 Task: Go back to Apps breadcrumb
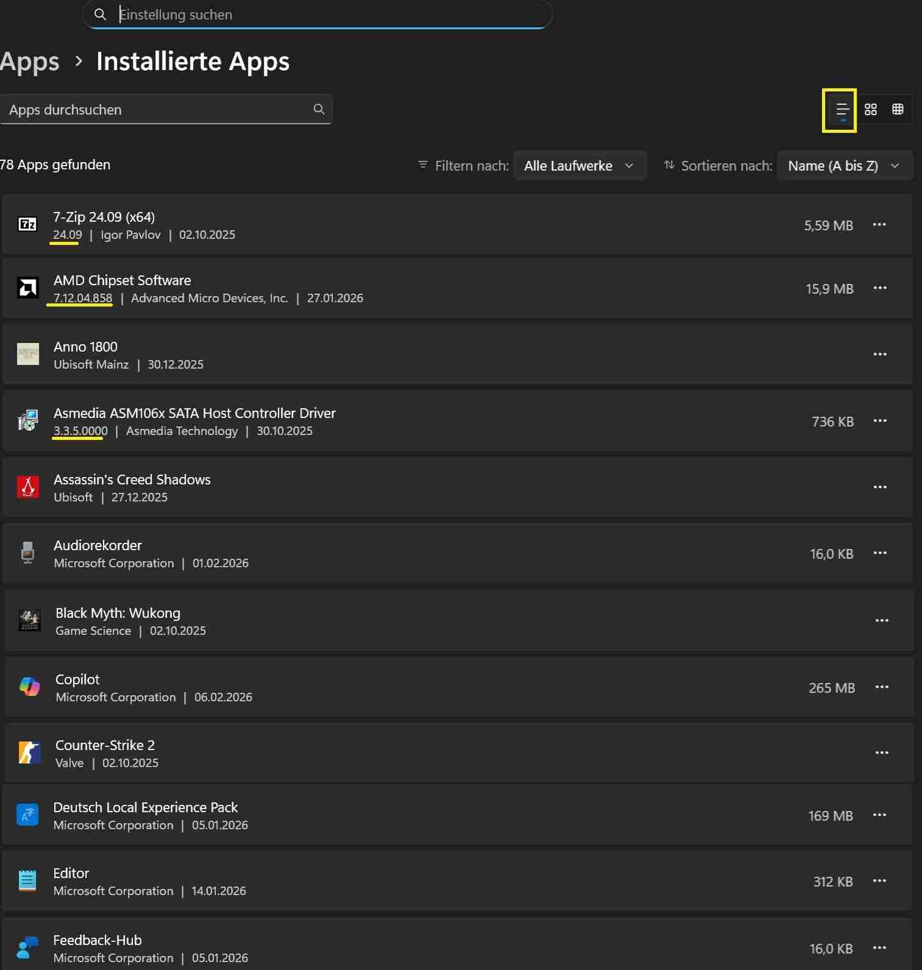[x=29, y=62]
